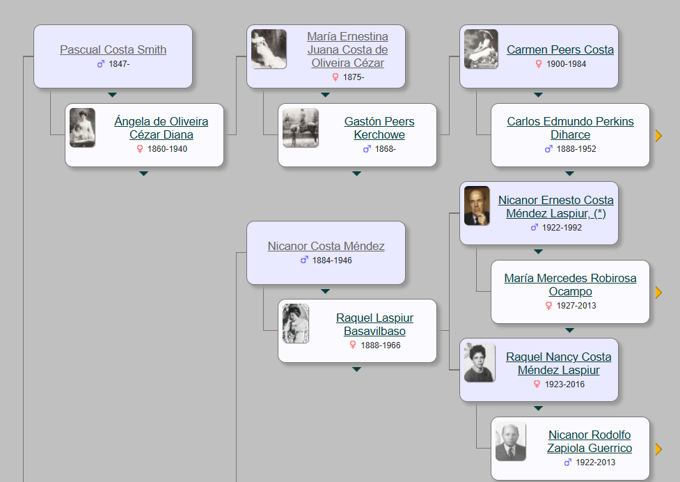The width and height of the screenshot is (680, 482).
Task: Click Nicanor Ernesto Costa Méndez's photo
Action: coord(477,205)
